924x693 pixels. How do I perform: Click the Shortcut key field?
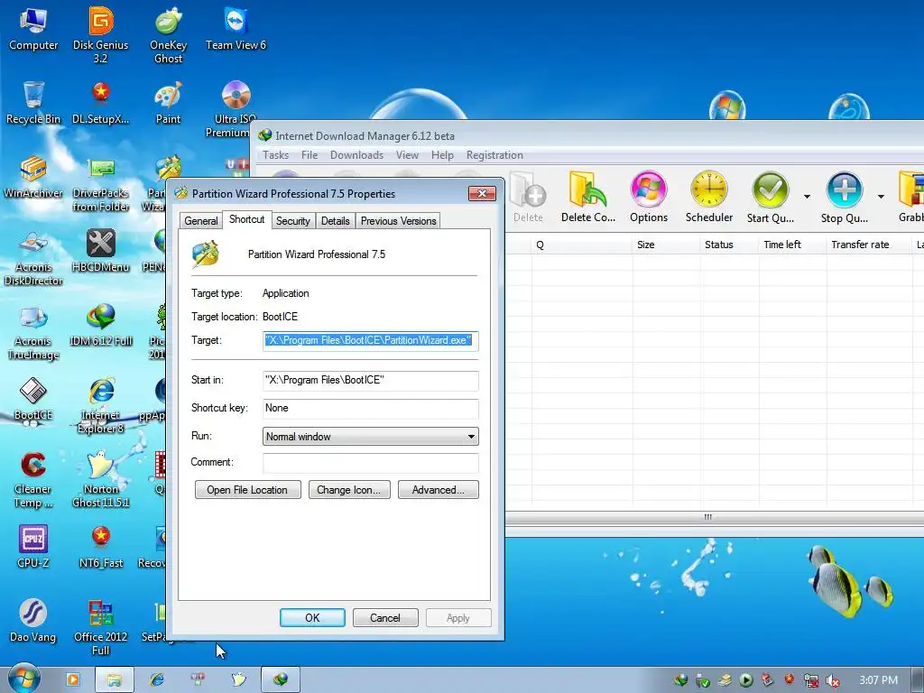click(x=370, y=409)
